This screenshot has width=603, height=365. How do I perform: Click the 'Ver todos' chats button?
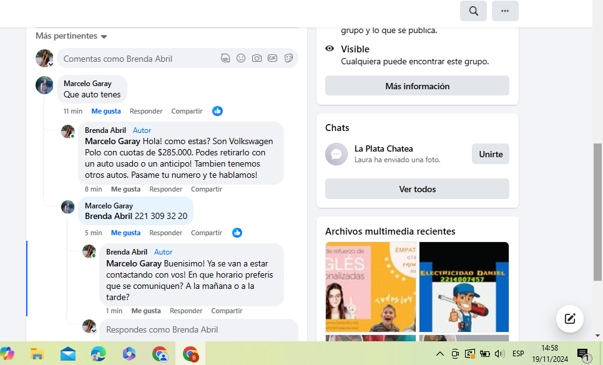point(417,189)
